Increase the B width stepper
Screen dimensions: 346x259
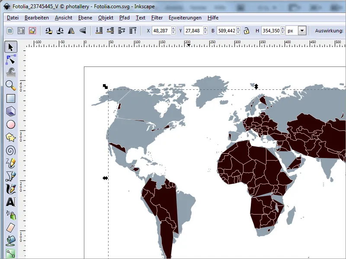tap(238, 28)
